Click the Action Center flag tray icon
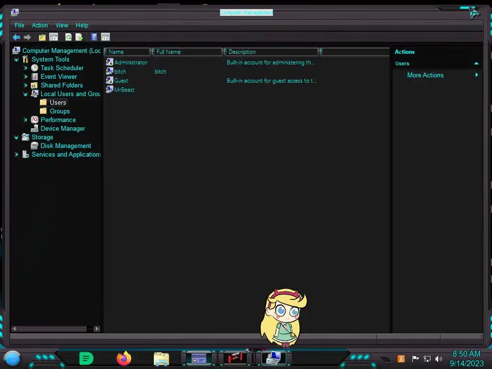Image resolution: width=492 pixels, height=369 pixels. (x=415, y=358)
